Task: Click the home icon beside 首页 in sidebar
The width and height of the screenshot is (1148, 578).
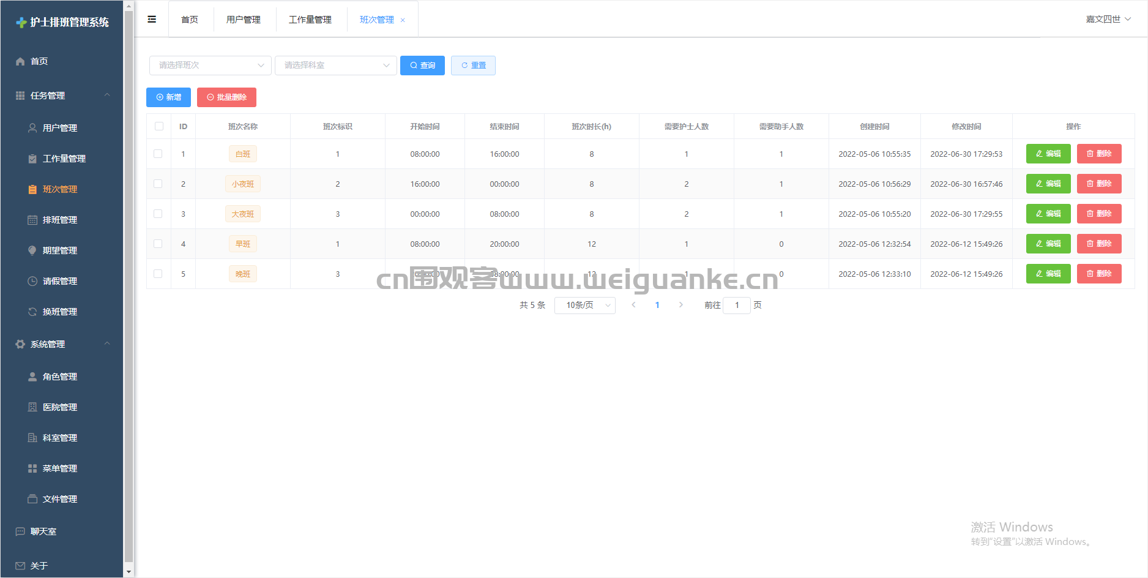Action: pos(20,61)
